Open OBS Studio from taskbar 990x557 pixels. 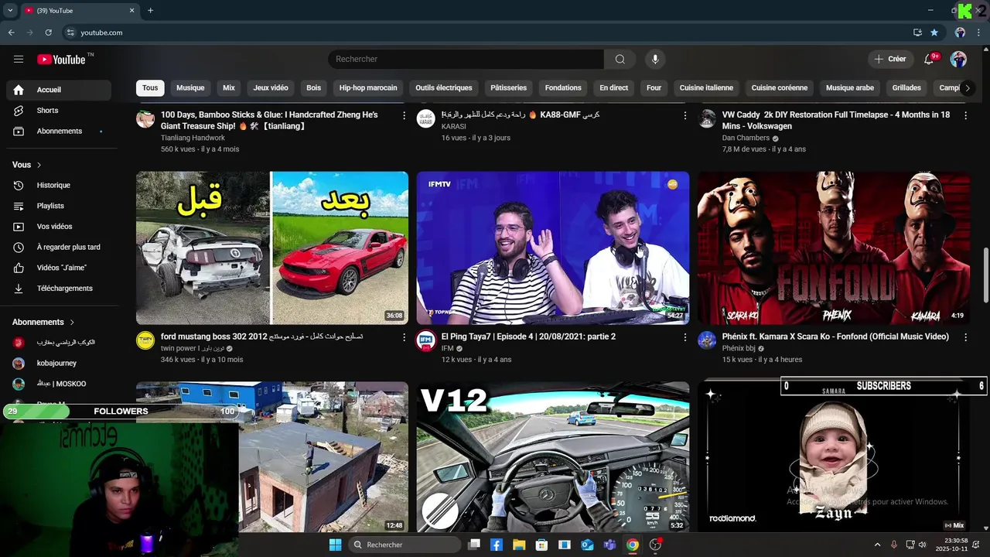(x=655, y=545)
